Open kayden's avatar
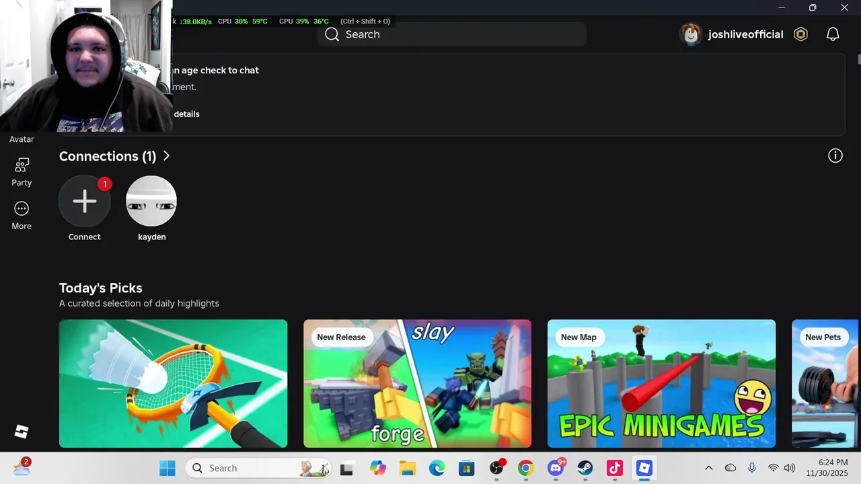This screenshot has height=484, width=861. pos(151,201)
